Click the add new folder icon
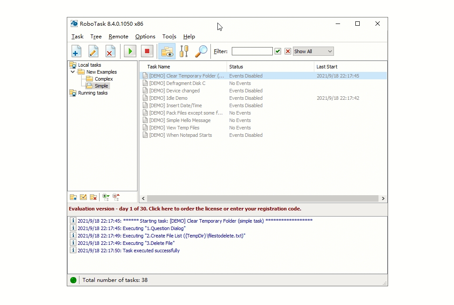The height and width of the screenshot is (305, 454). click(x=73, y=197)
